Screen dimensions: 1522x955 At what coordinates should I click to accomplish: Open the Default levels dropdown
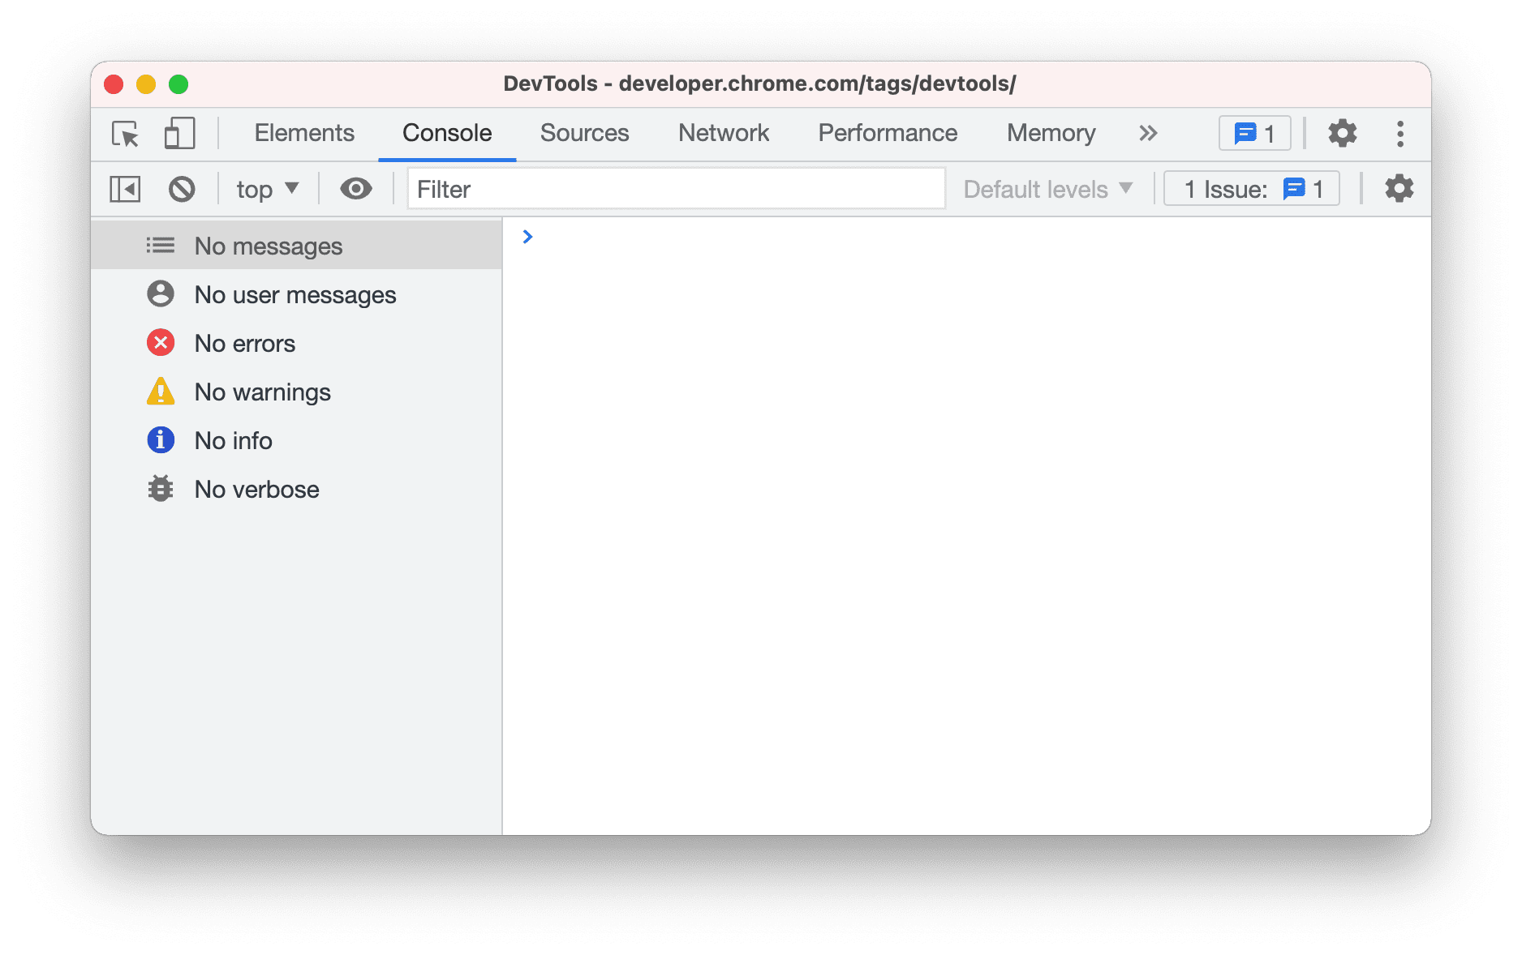tap(1047, 188)
